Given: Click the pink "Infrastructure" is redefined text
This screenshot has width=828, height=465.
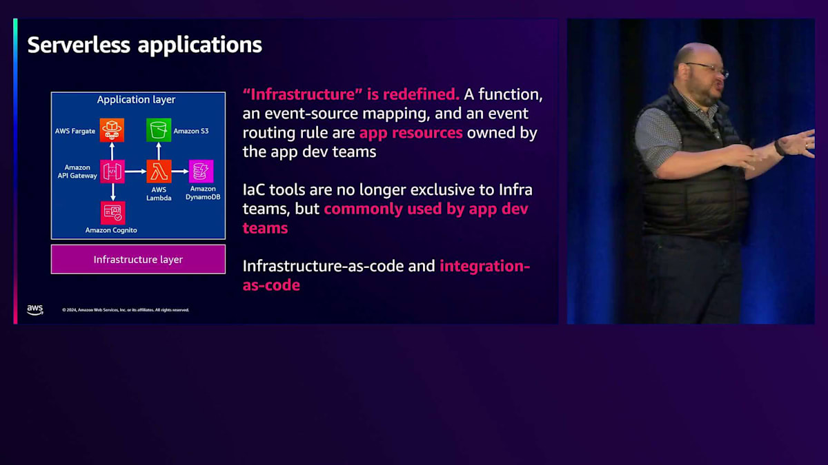Looking at the screenshot, I should (351, 93).
